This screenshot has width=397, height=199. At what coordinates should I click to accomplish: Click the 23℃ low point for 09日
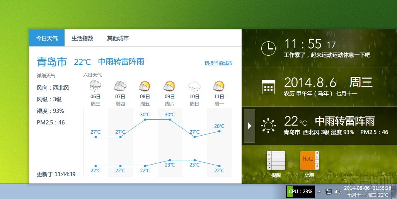coord(170,160)
